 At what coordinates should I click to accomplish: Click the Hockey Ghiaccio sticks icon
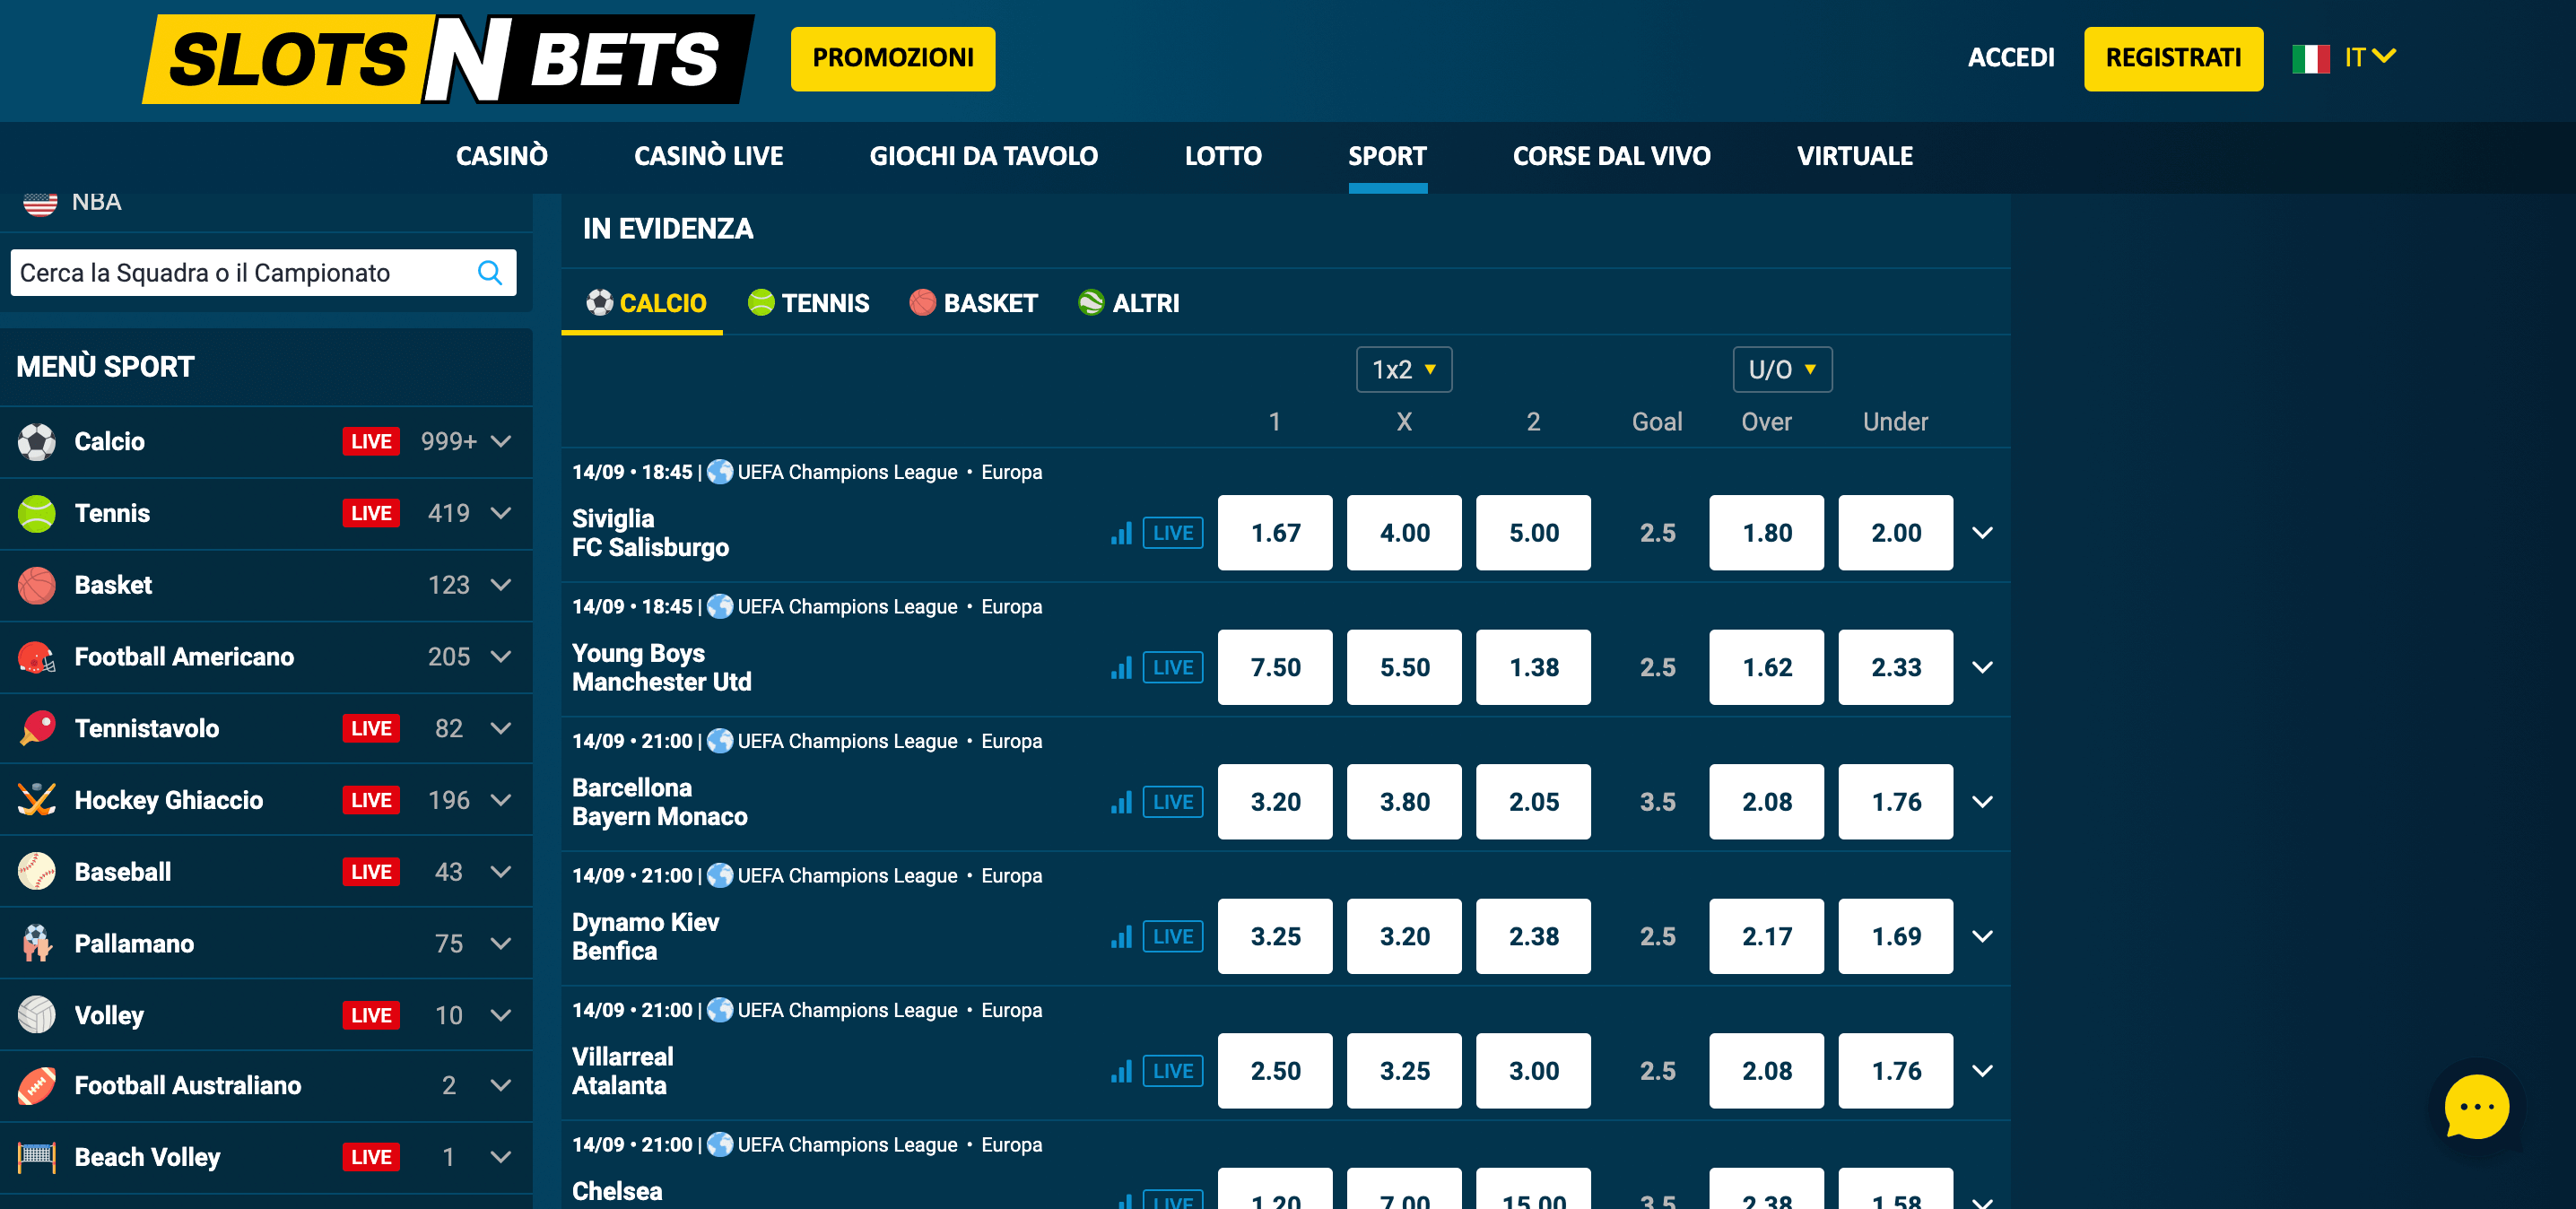pos(37,800)
